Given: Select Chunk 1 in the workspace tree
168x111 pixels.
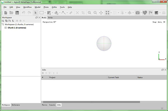Looking at the screenshot, I should click(x=17, y=28).
